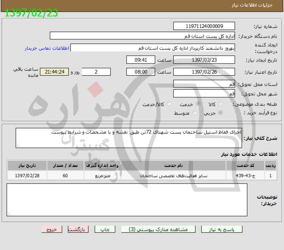Click the ساعت باقی مانده label

coord(26,72)
